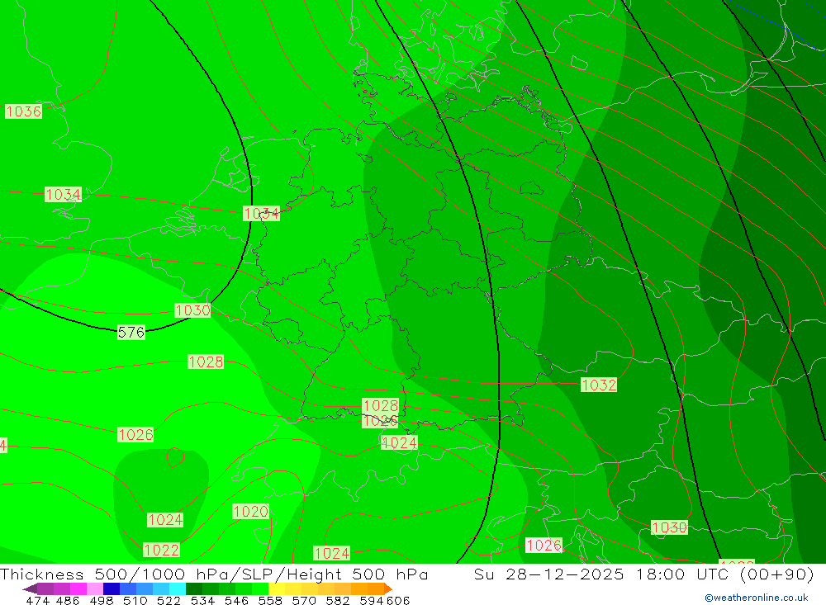The image size is (826, 605).
Task: Click the legend value 522
Action: pos(169,600)
